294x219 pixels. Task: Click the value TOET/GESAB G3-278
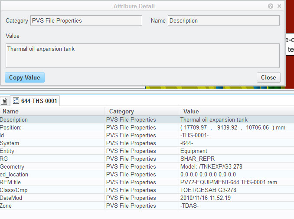coord(208,190)
